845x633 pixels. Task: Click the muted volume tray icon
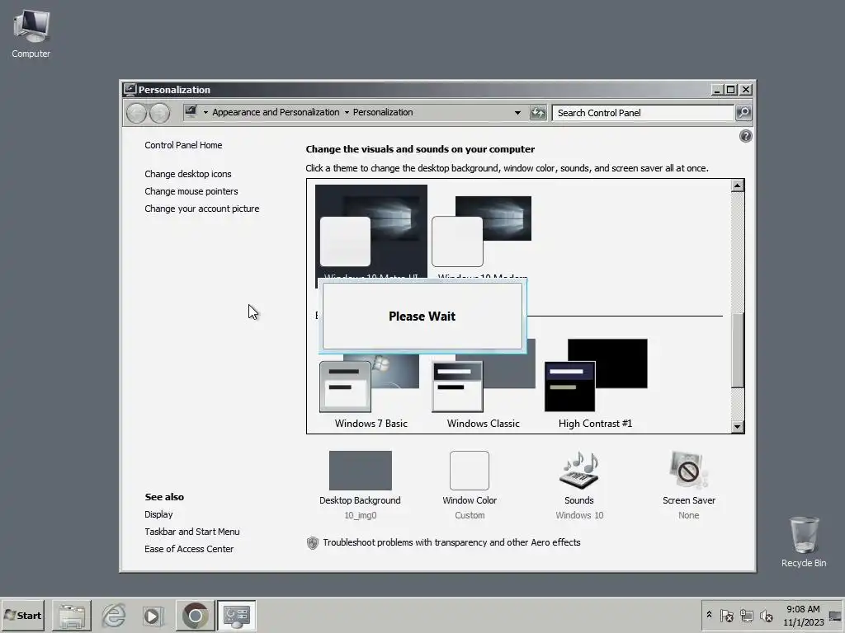point(766,615)
